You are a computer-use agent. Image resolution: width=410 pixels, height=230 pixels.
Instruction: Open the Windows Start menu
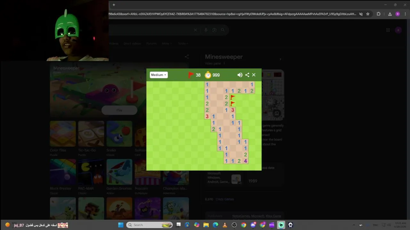[x=121, y=225]
